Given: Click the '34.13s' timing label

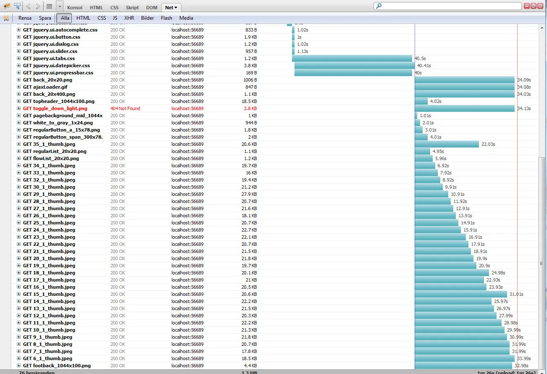Looking at the screenshot, I should 524,108.
